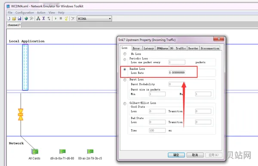Select the Periodic Loss radio button
The height and width of the screenshot is (166, 258).
pyautogui.click(x=125, y=59)
